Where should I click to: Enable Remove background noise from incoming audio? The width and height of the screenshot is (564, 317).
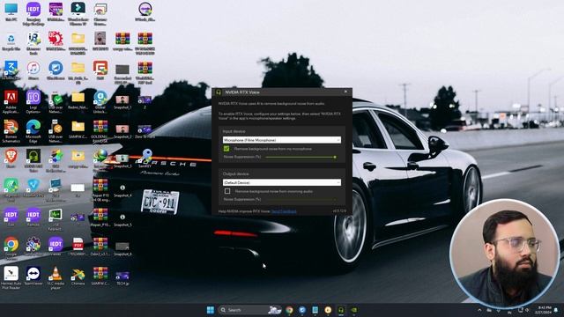click(227, 191)
